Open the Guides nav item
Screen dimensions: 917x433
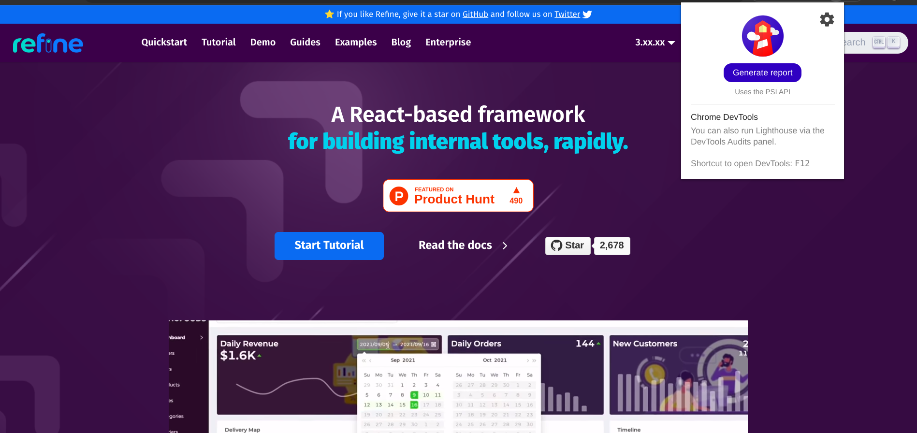coord(305,42)
